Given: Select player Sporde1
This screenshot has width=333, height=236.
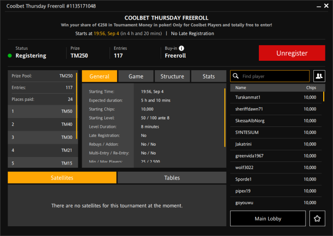Looking at the screenshot, I should (x=276, y=179).
